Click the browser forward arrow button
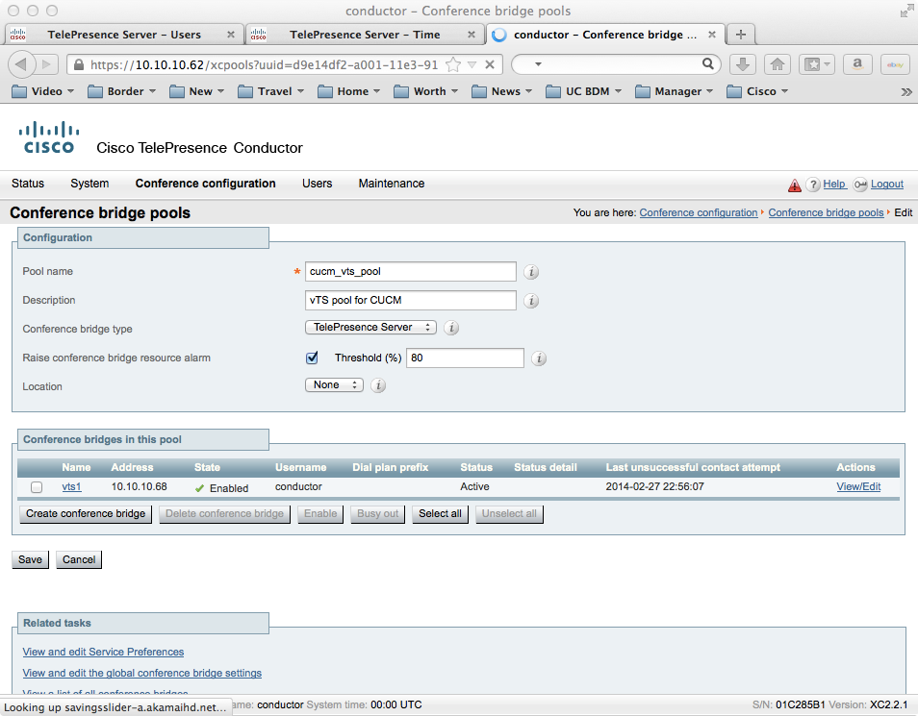 [x=47, y=64]
